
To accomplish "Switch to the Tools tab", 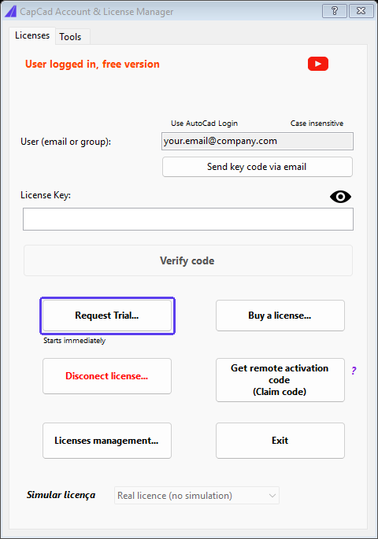I will point(71,37).
